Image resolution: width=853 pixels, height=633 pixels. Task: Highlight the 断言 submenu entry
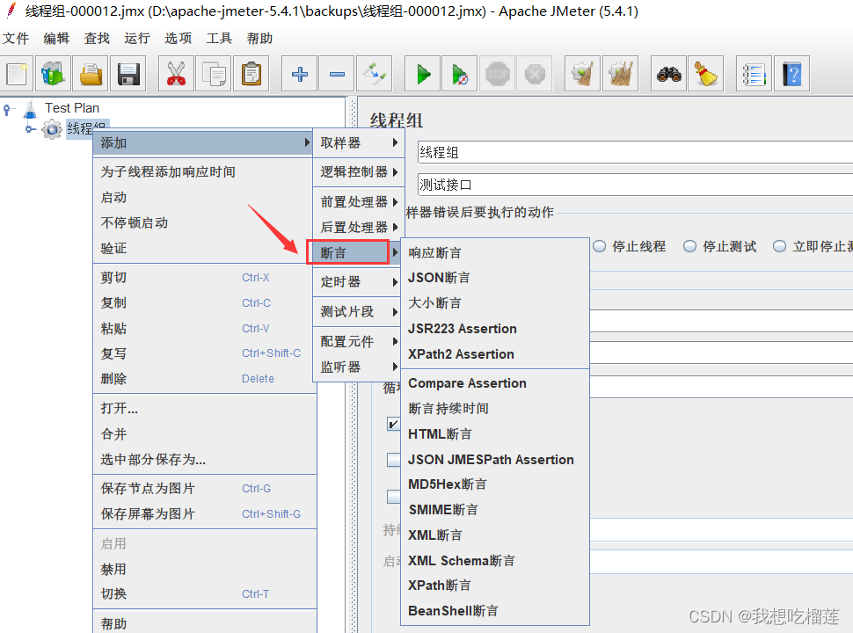pos(354,253)
